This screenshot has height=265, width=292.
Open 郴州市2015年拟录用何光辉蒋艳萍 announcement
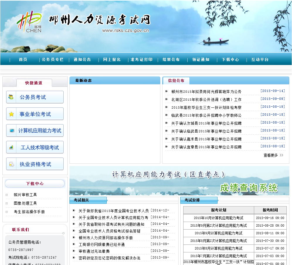coord(206,91)
